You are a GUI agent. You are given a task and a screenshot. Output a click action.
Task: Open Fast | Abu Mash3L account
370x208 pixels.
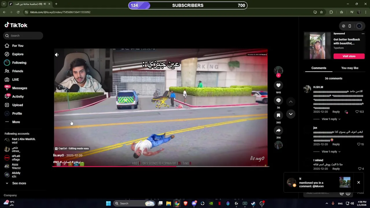(x=20, y=141)
